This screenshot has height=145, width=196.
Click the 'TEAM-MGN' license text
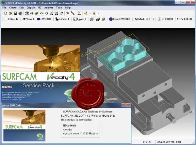click(69, 125)
